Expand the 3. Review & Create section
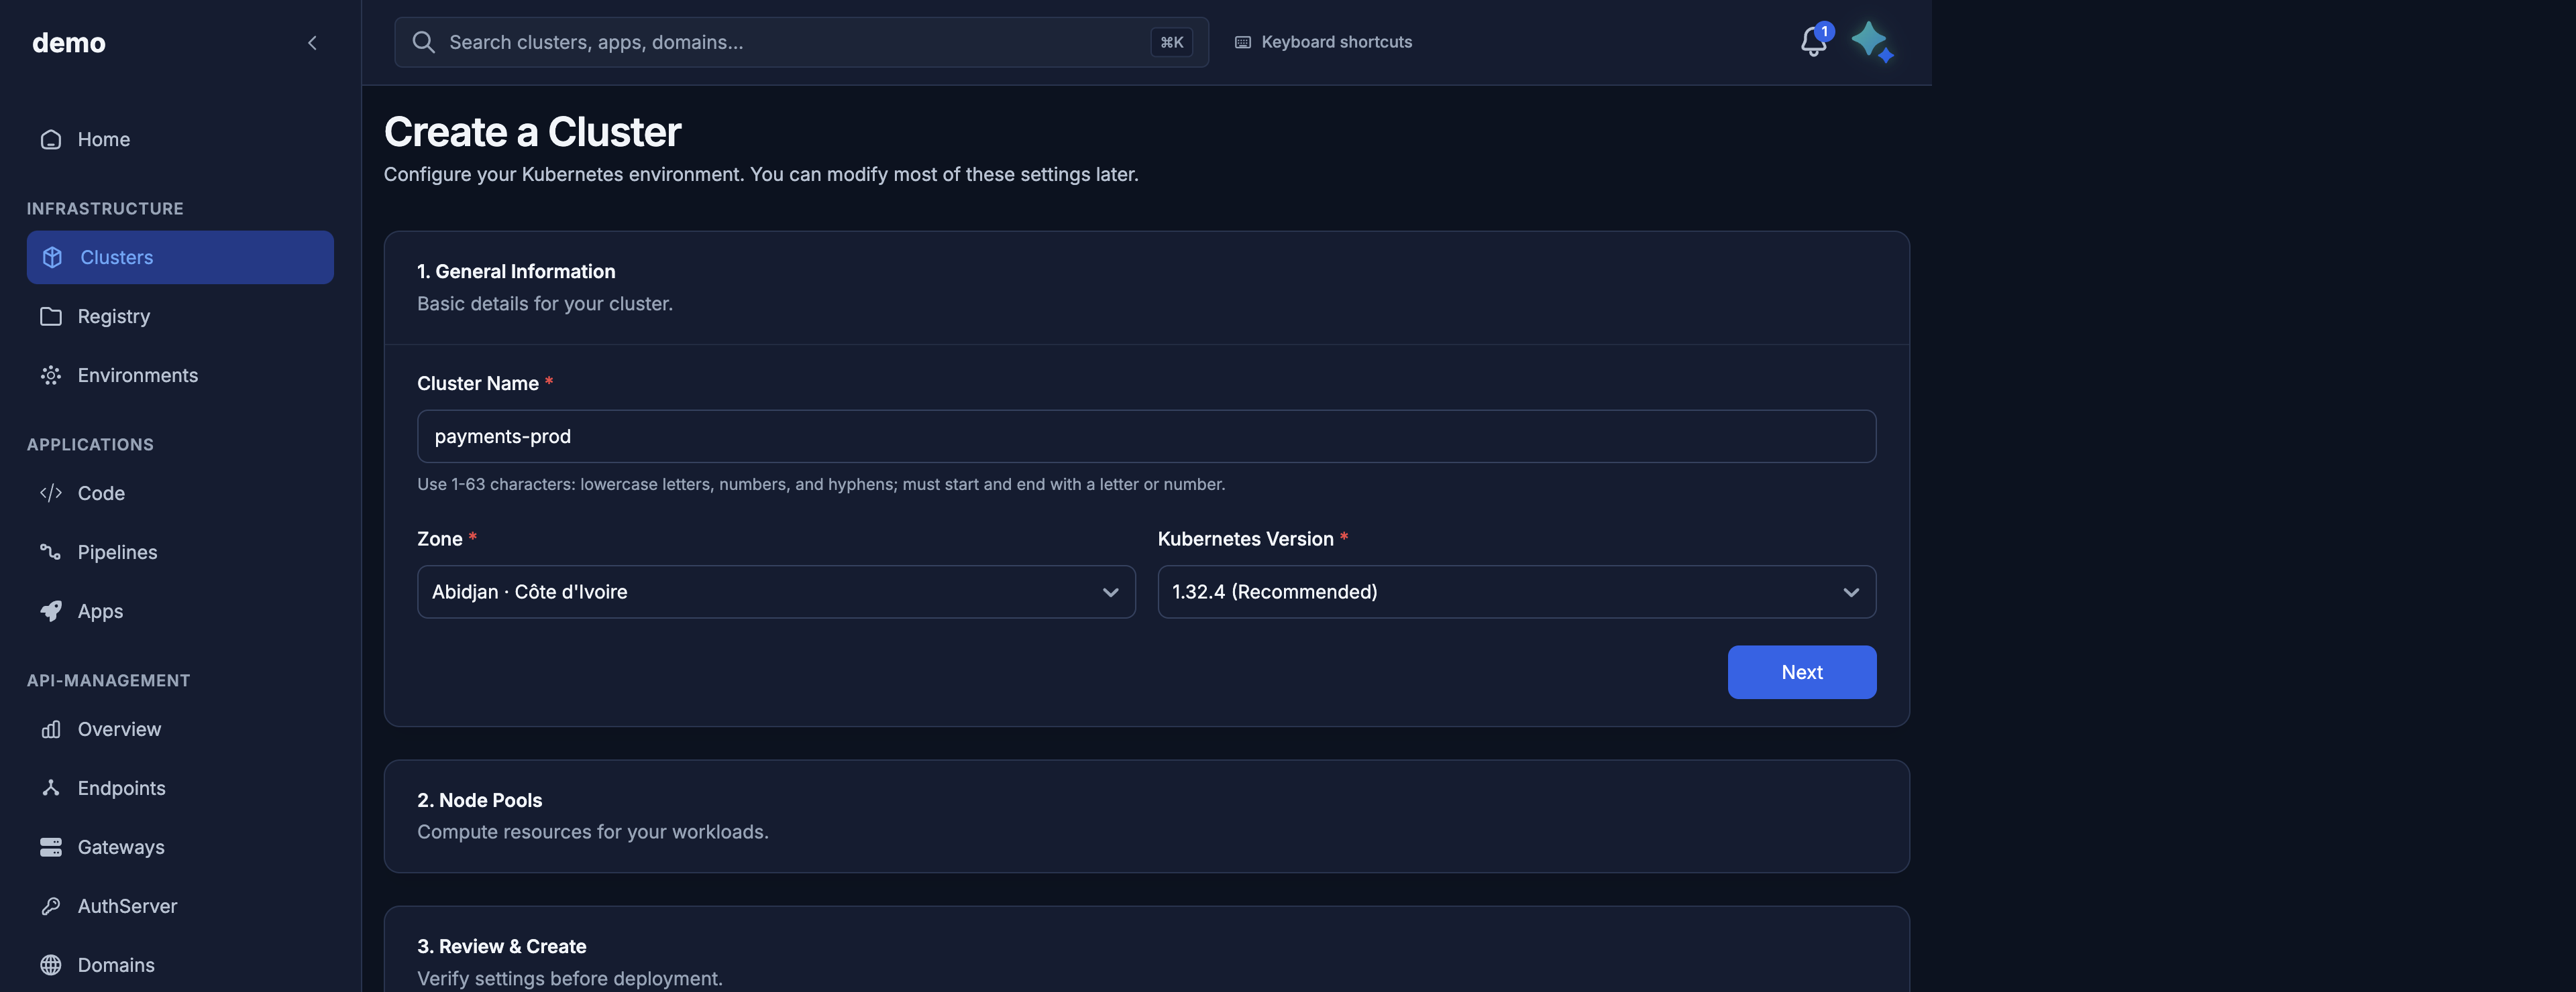Viewport: 2576px width, 992px height. [1147, 949]
